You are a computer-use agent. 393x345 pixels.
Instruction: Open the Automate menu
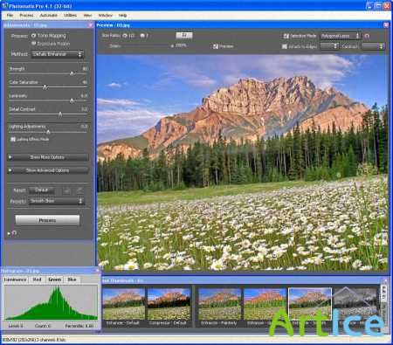point(48,15)
